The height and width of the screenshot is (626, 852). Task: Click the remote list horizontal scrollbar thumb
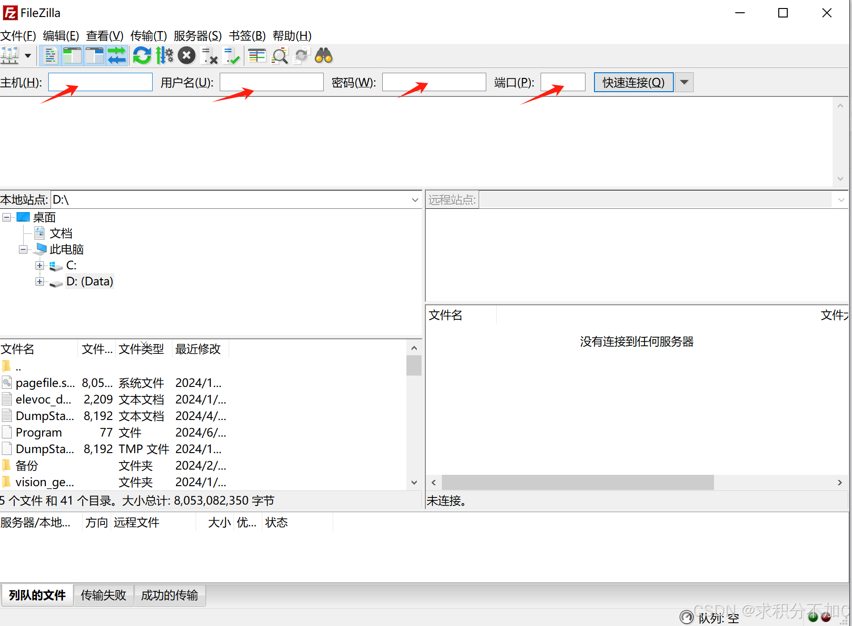pyautogui.click(x=577, y=482)
